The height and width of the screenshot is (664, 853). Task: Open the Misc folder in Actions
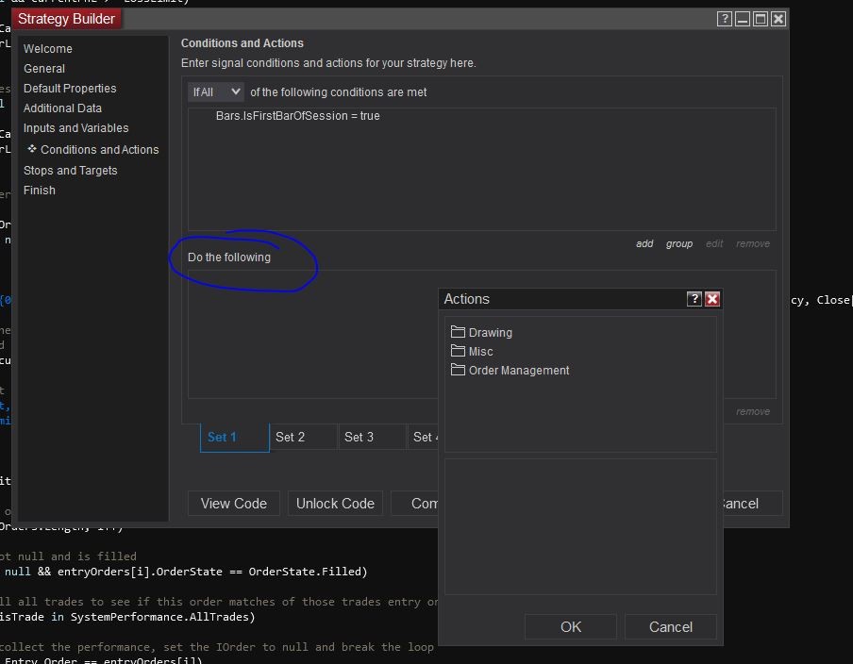click(x=480, y=351)
